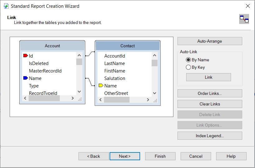The image size is (255, 168).
Task: Click the wizard icon in the title bar
Action: pos(6,6)
